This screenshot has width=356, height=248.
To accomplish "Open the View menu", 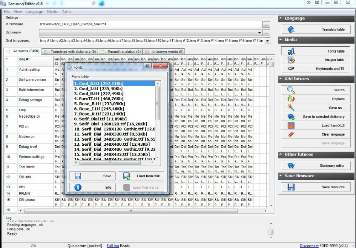I will [x=18, y=12].
